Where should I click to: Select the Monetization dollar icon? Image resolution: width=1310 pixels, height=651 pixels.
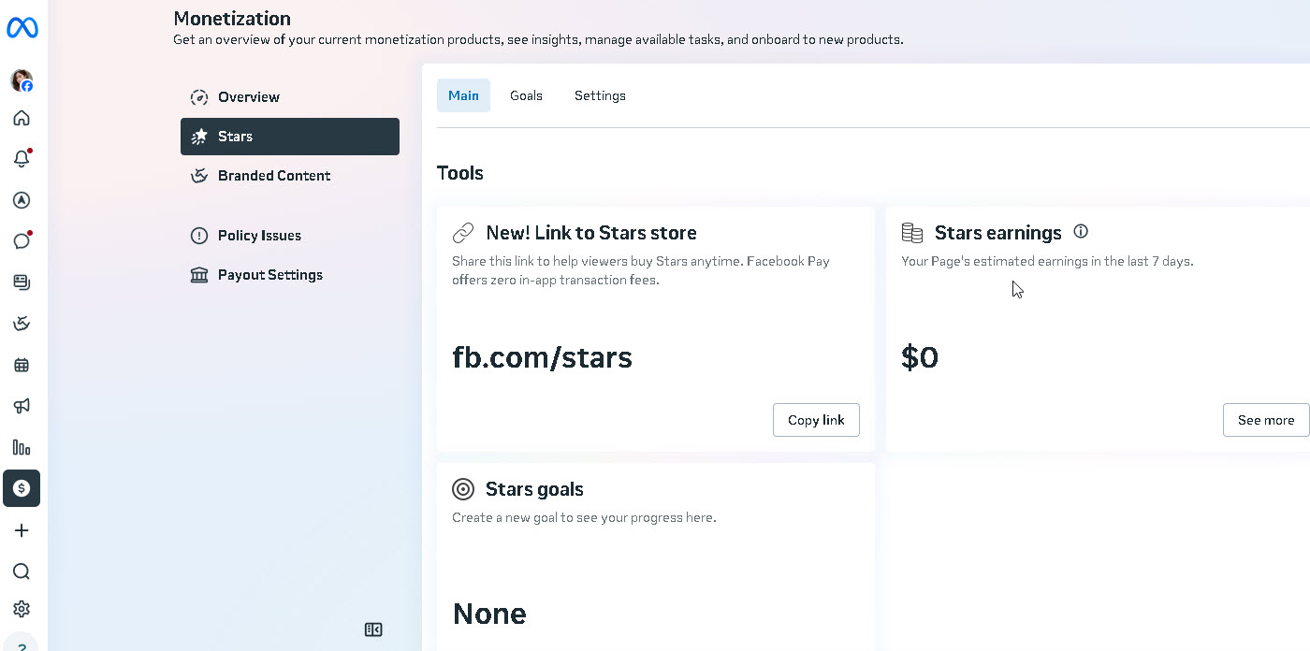click(22, 488)
